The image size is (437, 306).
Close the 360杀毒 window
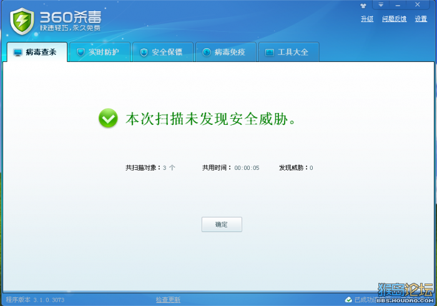click(417, 5)
